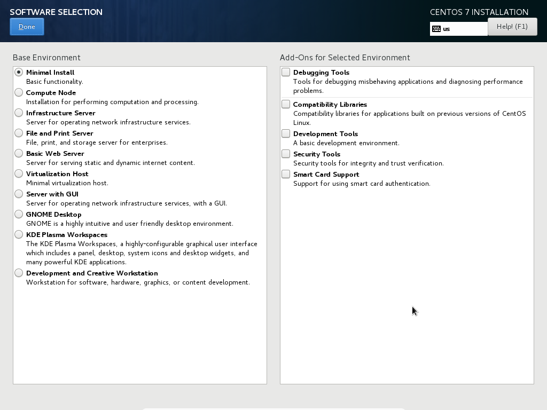Viewport: 547px width, 410px height.
Task: Click 'Server for serving static and dynamic internet content.'
Action: click(x=111, y=163)
